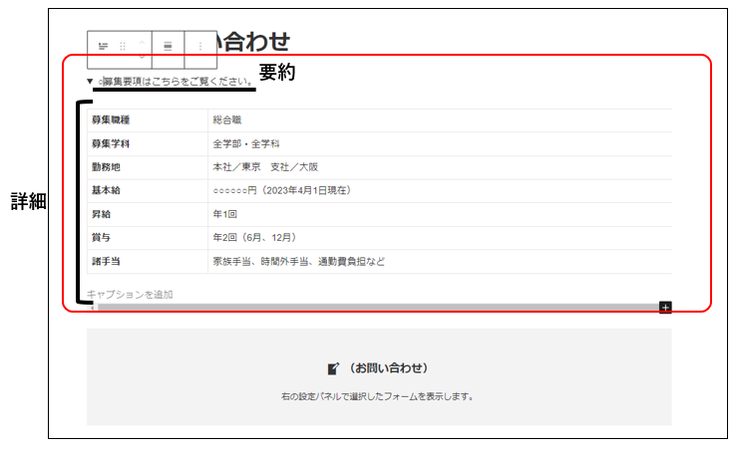The width and height of the screenshot is (738, 451).
Task: Click the 総合職 table cell
Action: (228, 120)
